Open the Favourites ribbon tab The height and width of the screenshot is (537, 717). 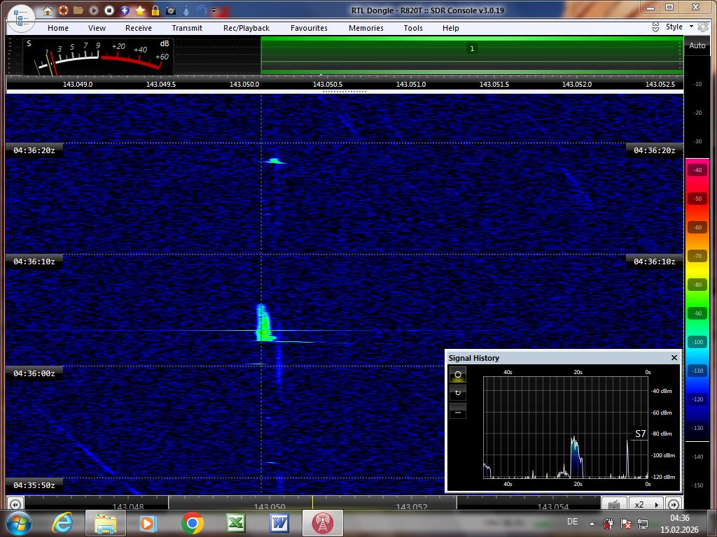(x=309, y=28)
